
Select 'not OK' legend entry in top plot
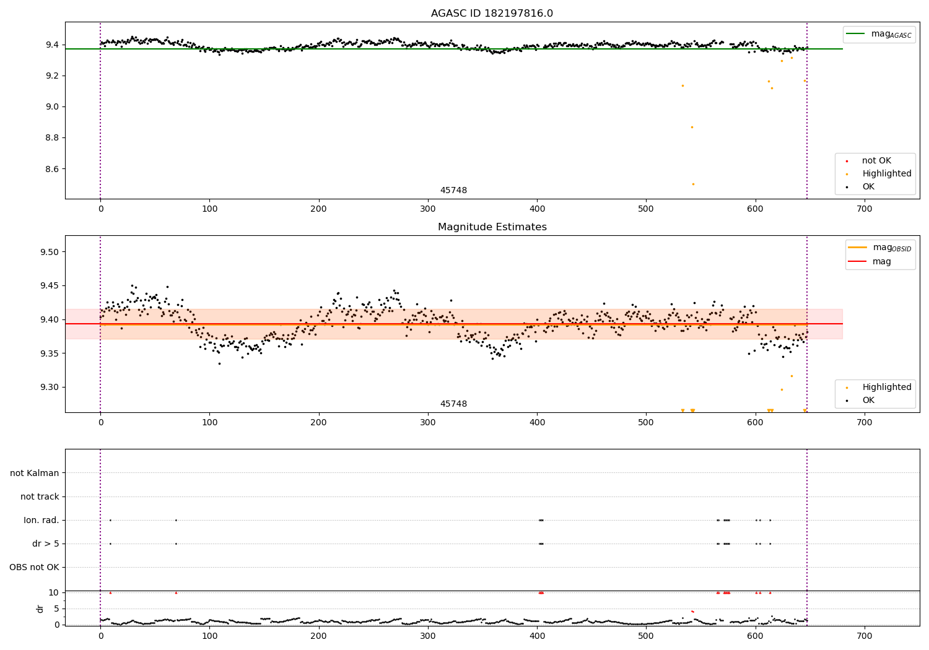(x=876, y=161)
